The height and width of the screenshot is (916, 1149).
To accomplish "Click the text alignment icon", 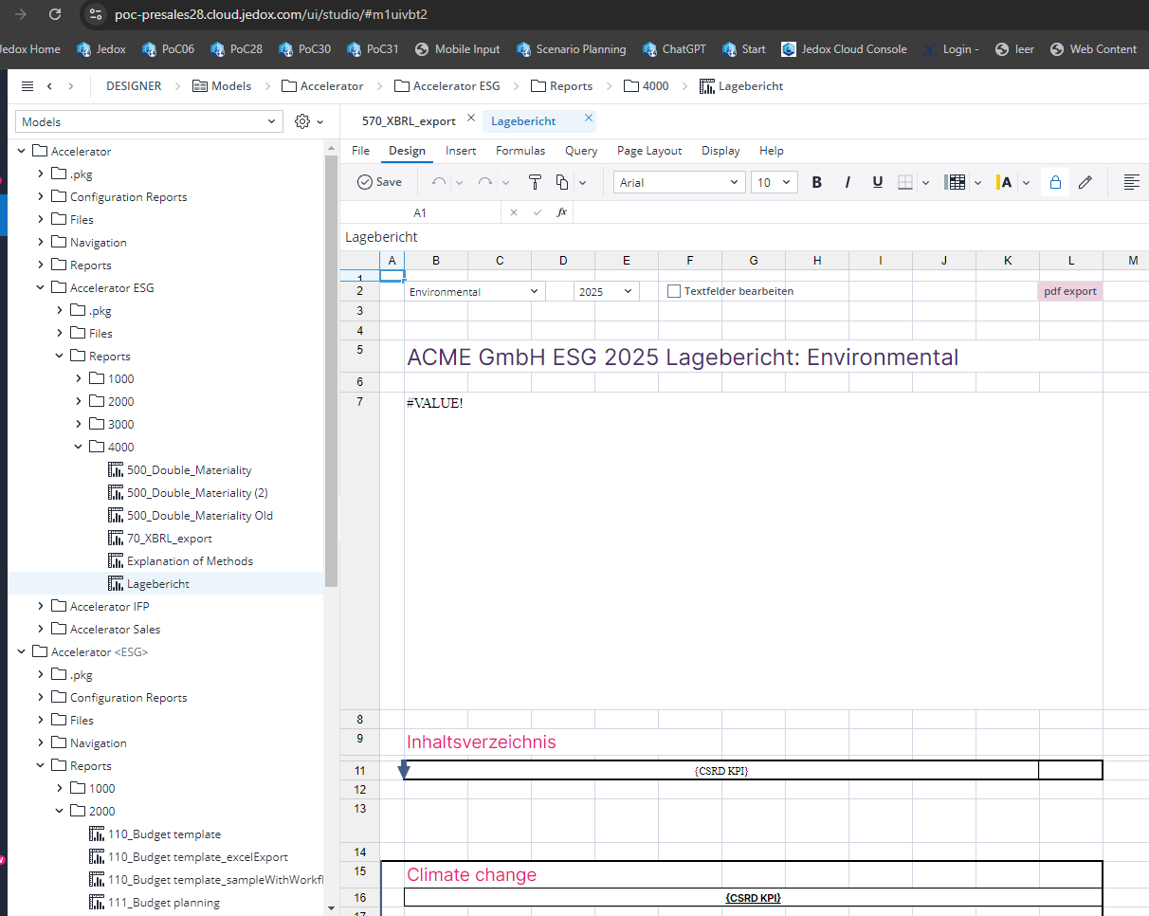I will (1130, 182).
